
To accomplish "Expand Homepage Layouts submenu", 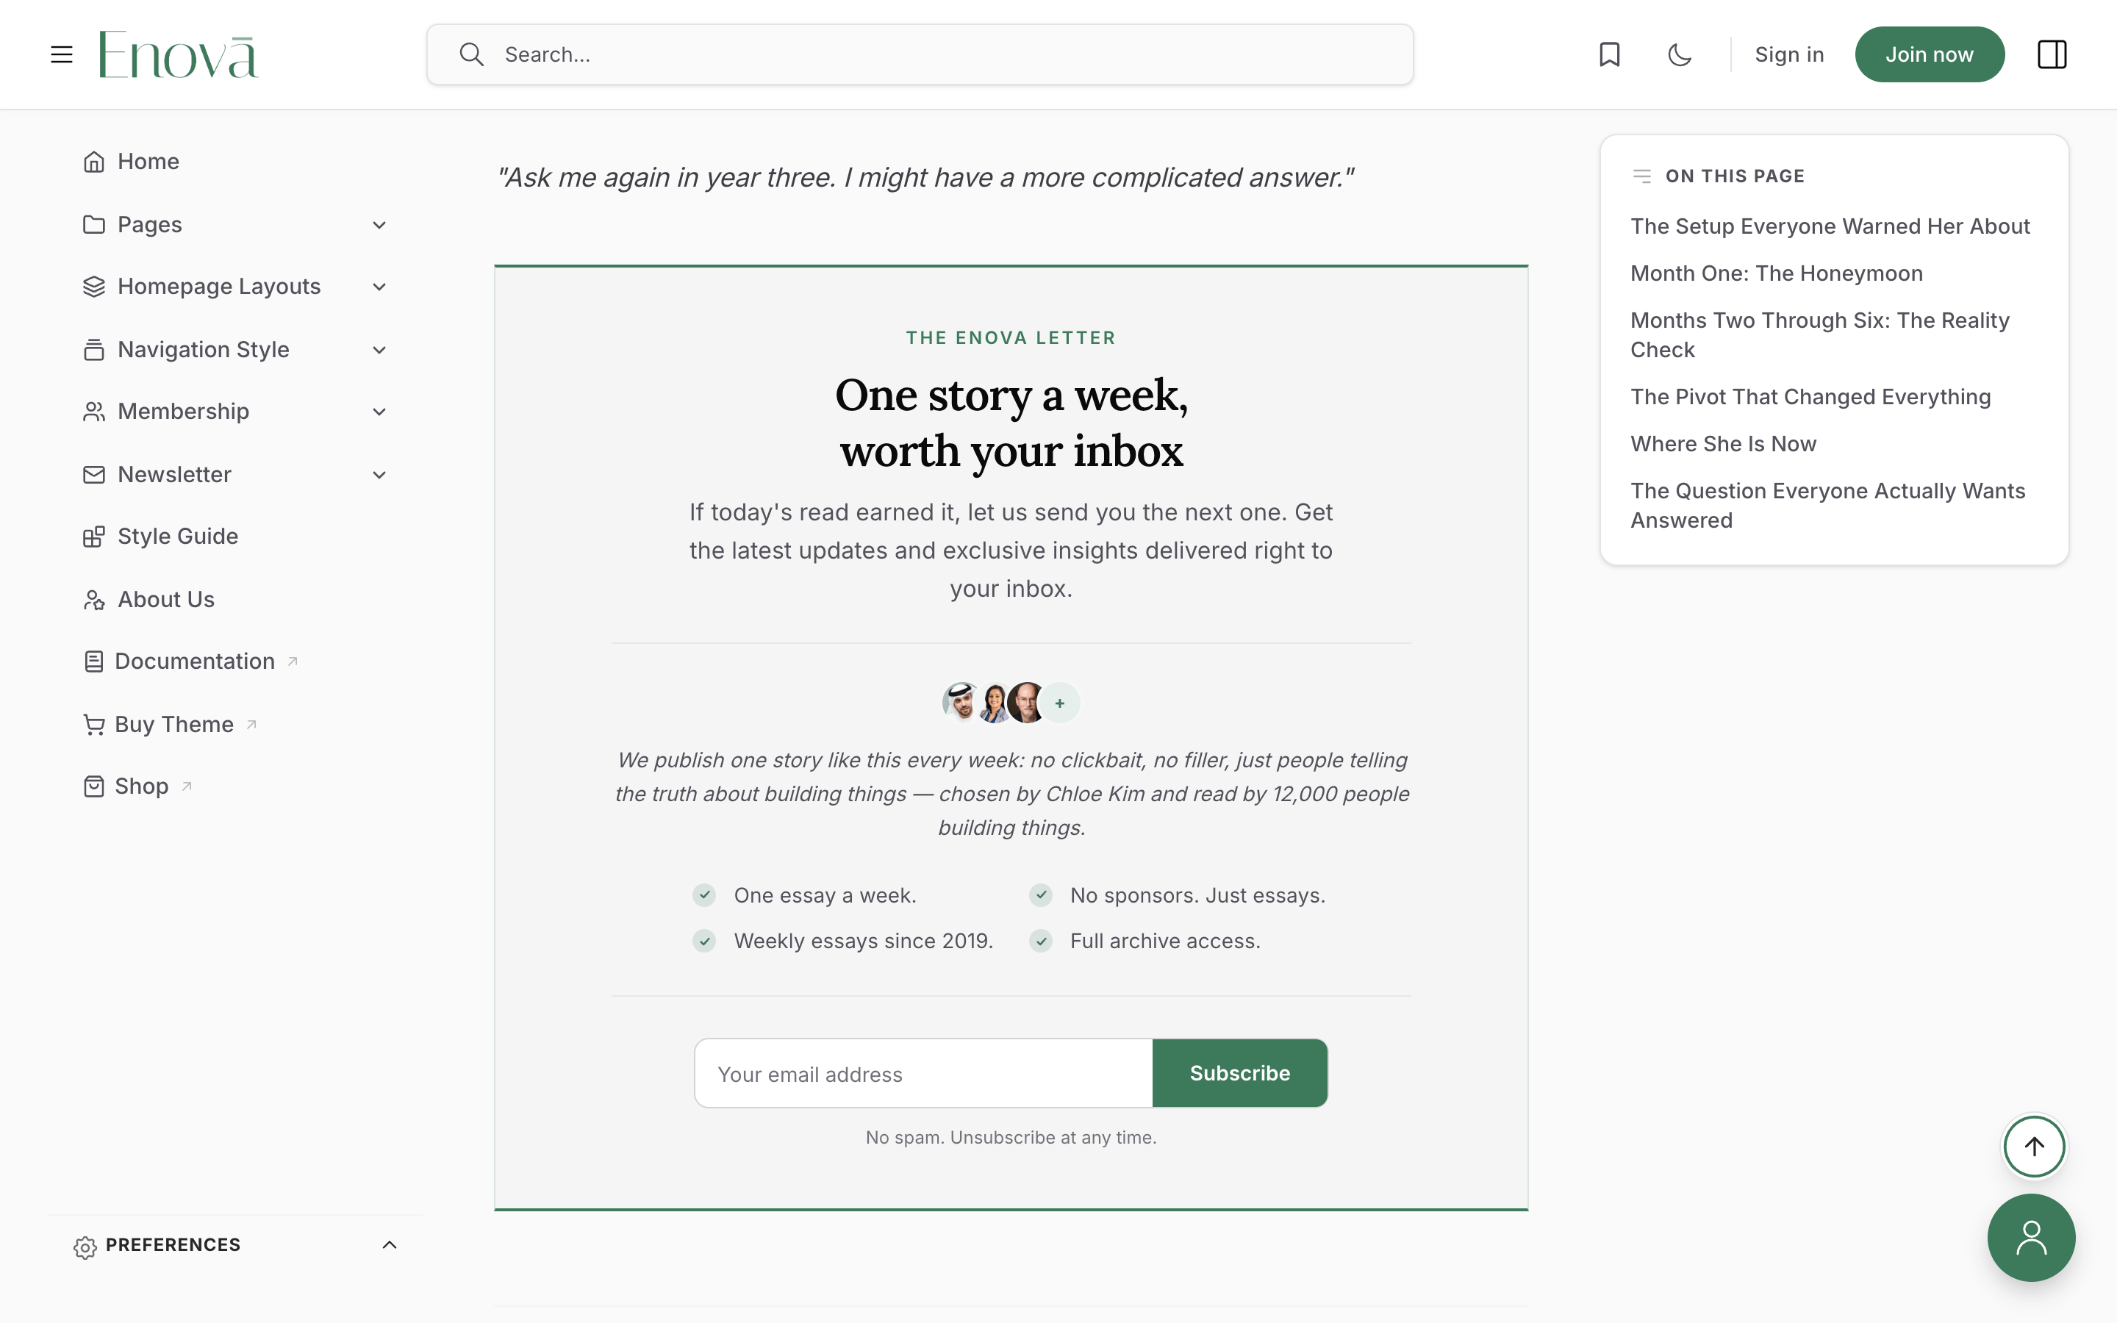I will pos(379,287).
